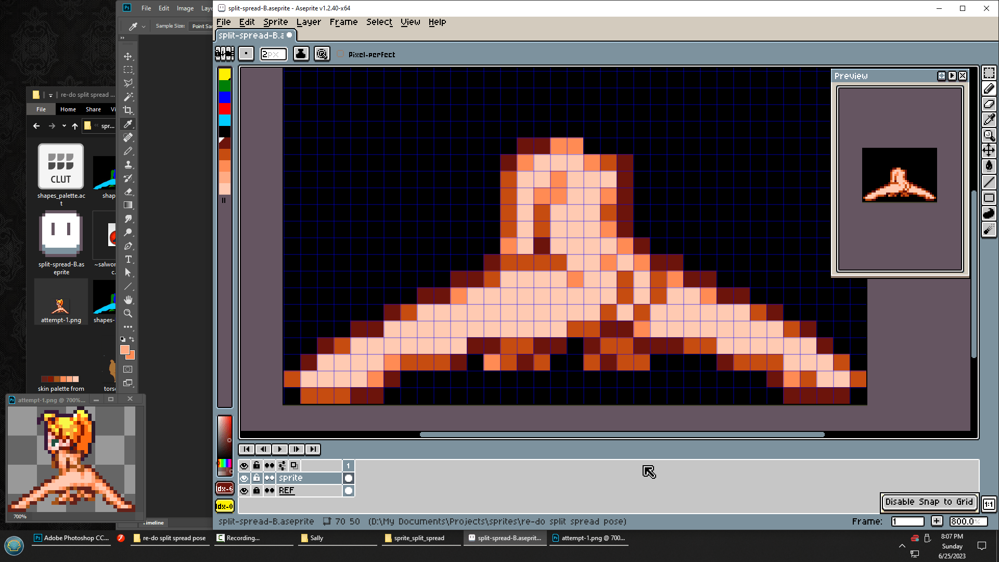Pick the Rectangle shape tool
The height and width of the screenshot is (562, 999).
click(989, 198)
